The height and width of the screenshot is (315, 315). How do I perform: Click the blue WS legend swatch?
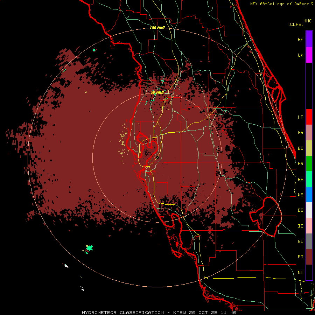[x=309, y=195]
